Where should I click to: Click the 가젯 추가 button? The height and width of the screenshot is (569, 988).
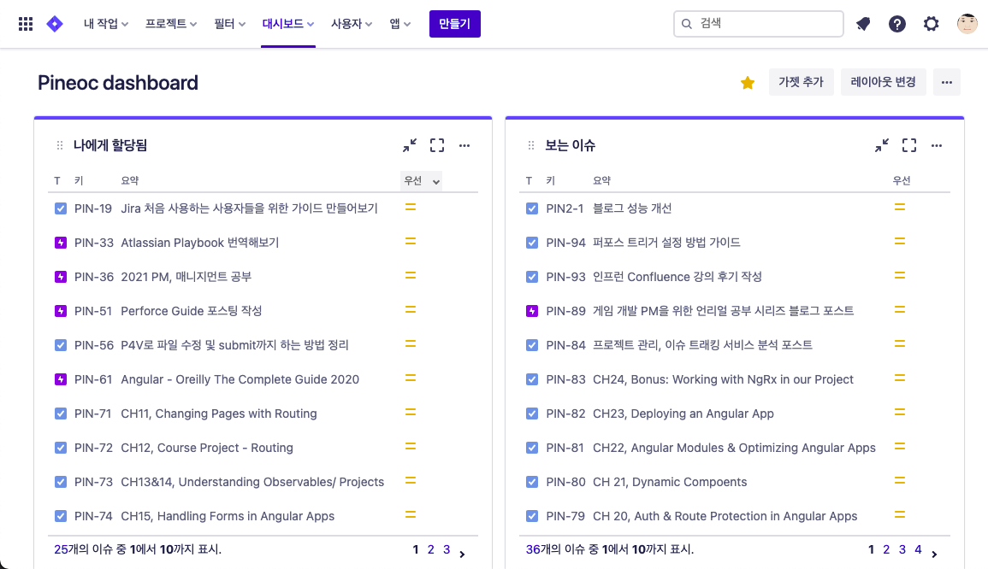point(801,83)
